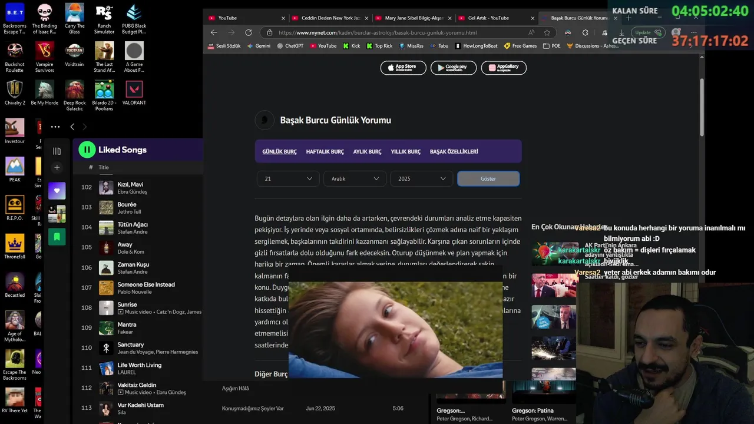Select YILLIK BURÇ tab

(405, 151)
